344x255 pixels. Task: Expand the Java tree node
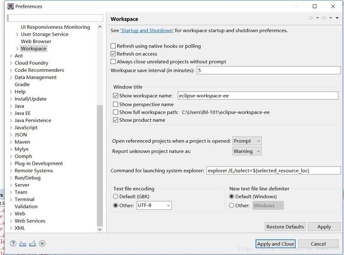pyautogui.click(x=11, y=106)
